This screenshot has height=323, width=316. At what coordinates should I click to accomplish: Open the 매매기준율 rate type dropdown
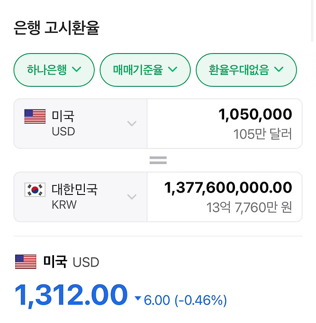tap(145, 70)
